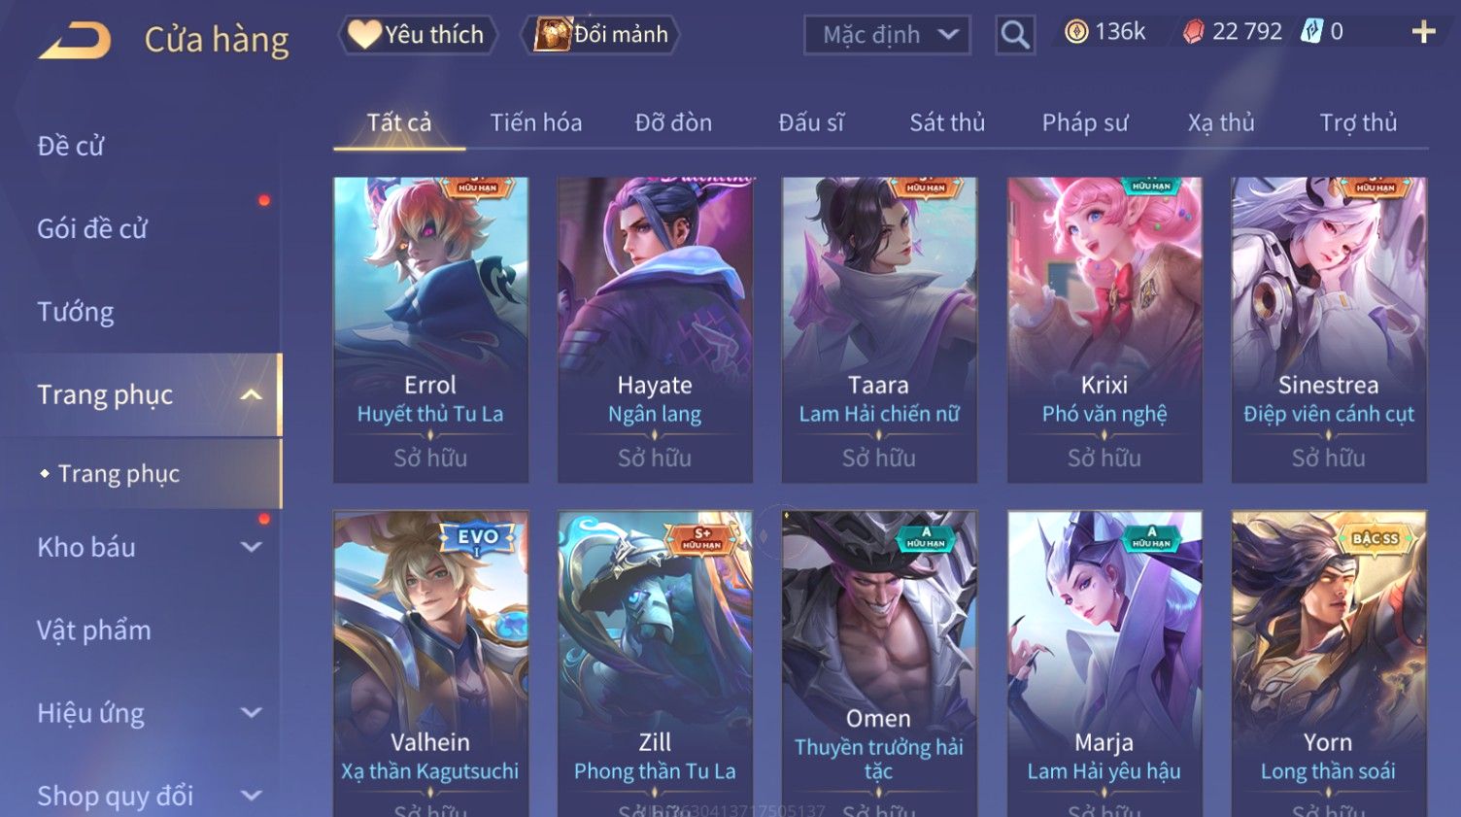
Task: Click the chest icon on Đổi mảnh
Action: tap(553, 35)
